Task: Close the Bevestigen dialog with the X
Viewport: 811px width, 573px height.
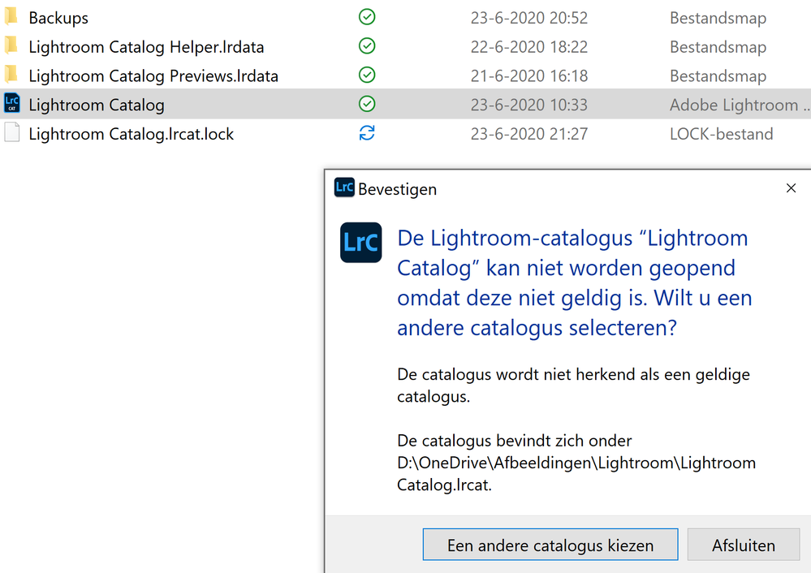Action: (791, 188)
